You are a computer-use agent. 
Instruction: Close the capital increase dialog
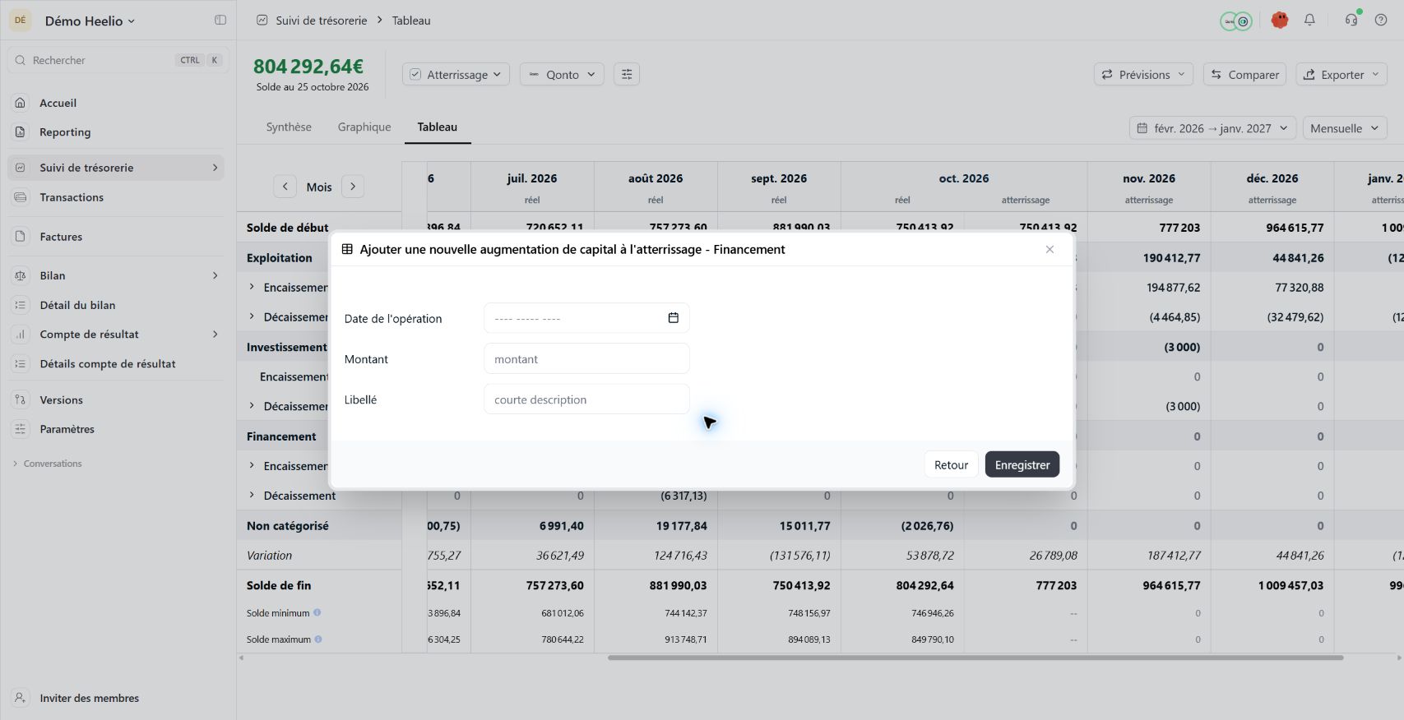point(1050,249)
